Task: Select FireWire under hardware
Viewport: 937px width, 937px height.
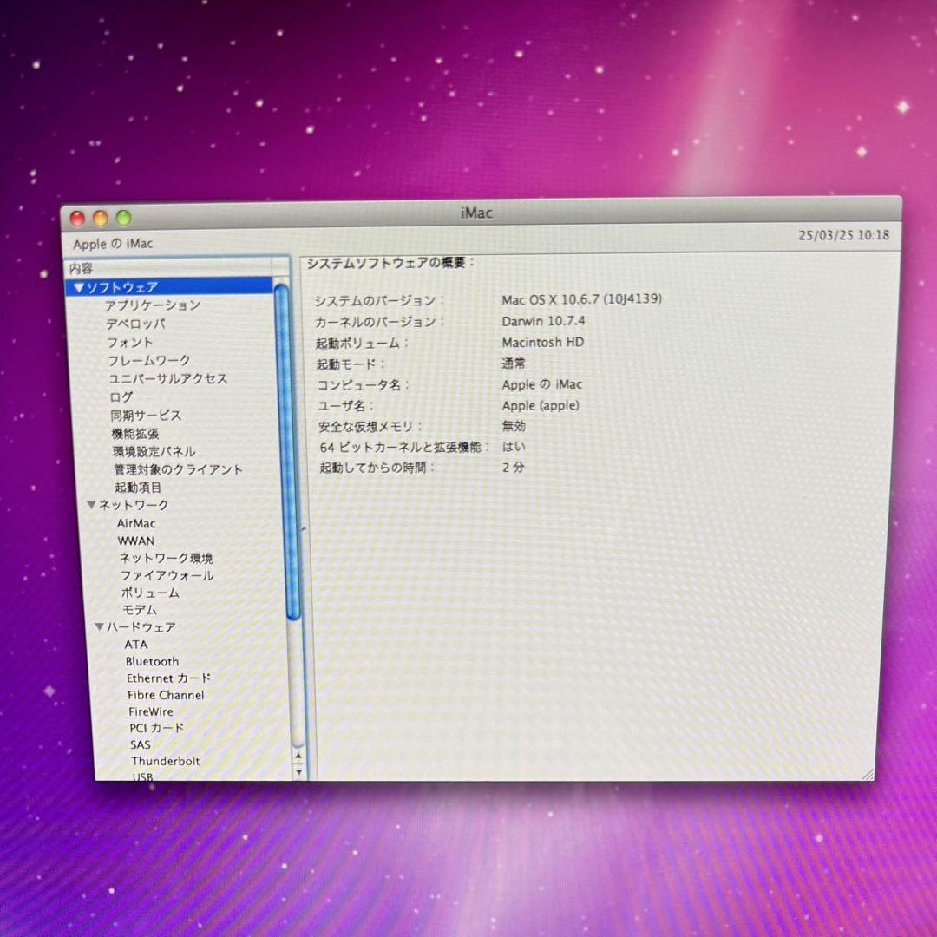Action: pos(151,711)
